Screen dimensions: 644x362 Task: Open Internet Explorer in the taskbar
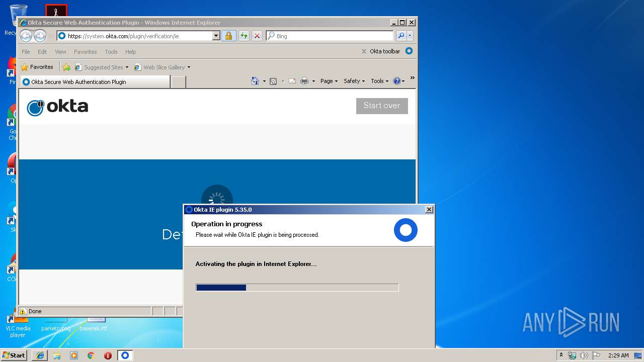pos(40,355)
